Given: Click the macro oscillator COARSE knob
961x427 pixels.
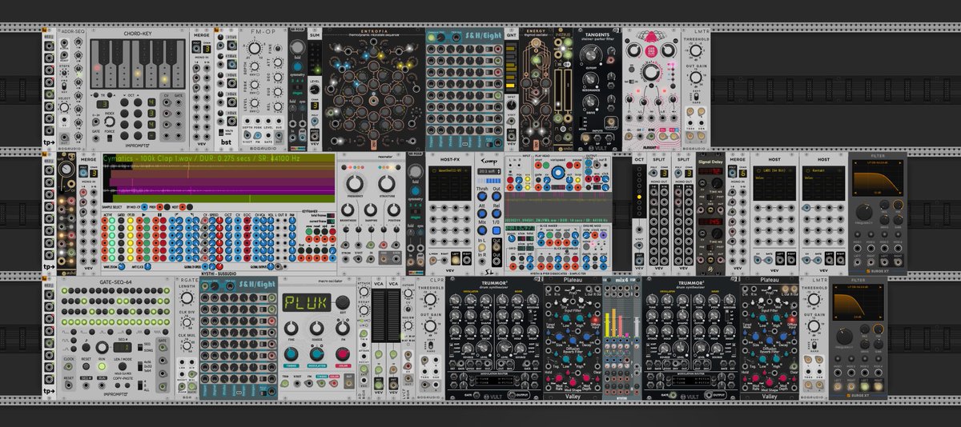Looking at the screenshot, I should (x=316, y=328).
